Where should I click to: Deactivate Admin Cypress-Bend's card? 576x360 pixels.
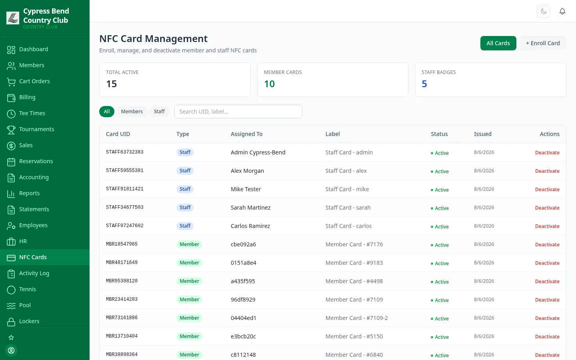pos(547,153)
